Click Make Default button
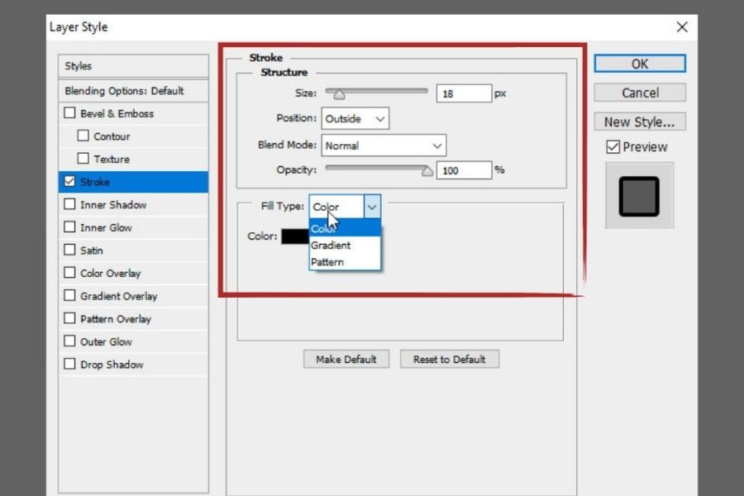This screenshot has width=744, height=496. tap(346, 360)
